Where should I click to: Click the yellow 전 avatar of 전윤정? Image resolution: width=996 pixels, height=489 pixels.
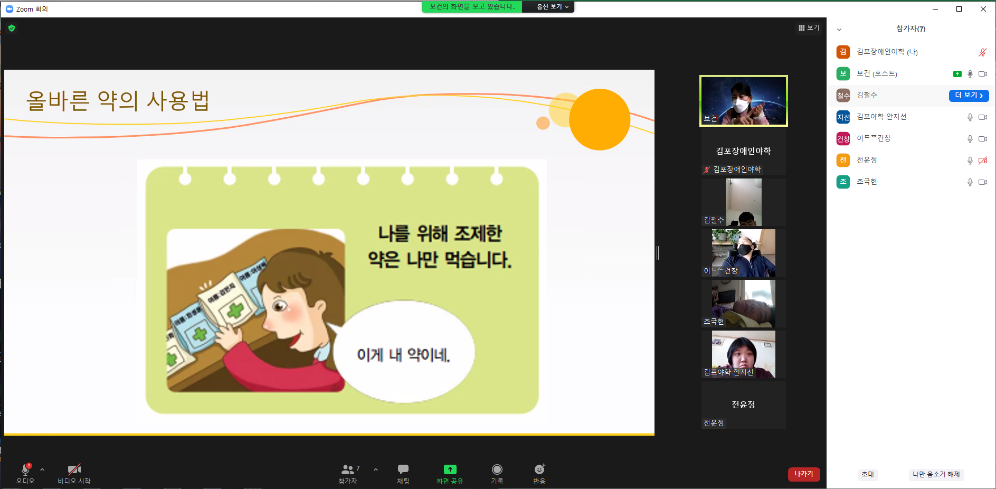(843, 160)
